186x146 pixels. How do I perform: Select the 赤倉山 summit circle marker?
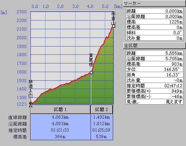[113, 26]
